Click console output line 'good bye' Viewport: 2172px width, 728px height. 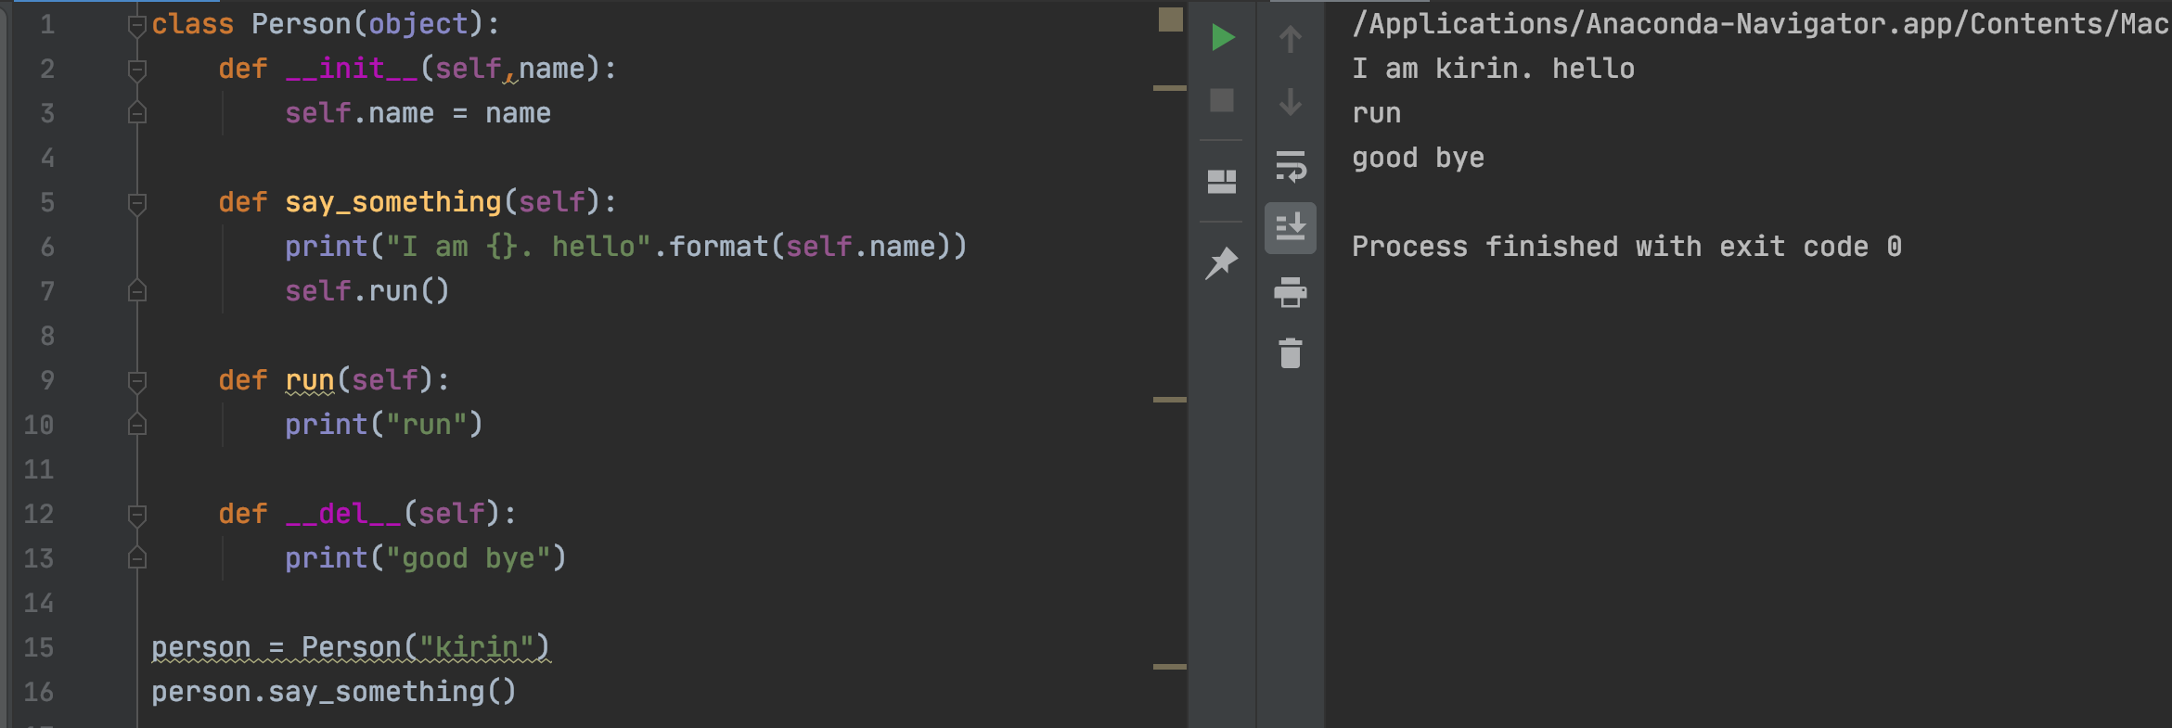[1419, 158]
